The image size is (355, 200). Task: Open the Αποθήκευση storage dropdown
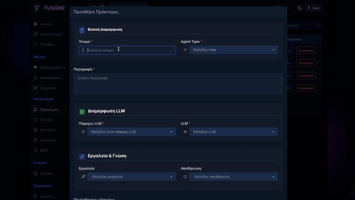click(233, 177)
